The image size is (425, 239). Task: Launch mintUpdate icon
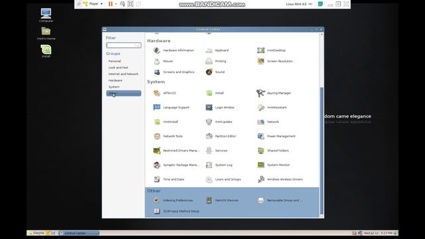coord(209,121)
